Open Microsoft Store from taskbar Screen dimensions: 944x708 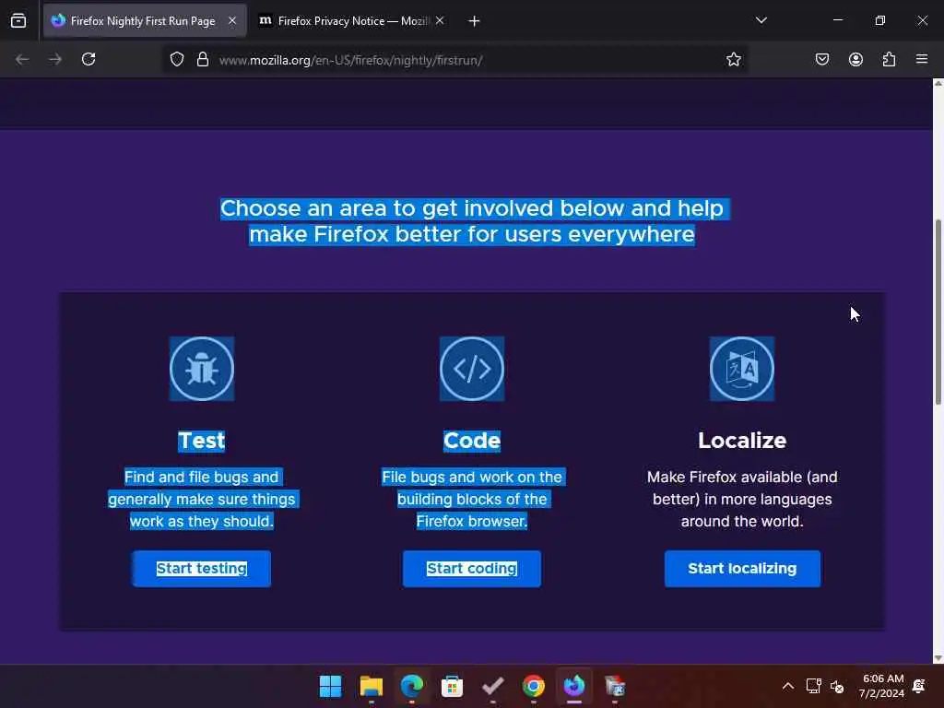tap(452, 686)
